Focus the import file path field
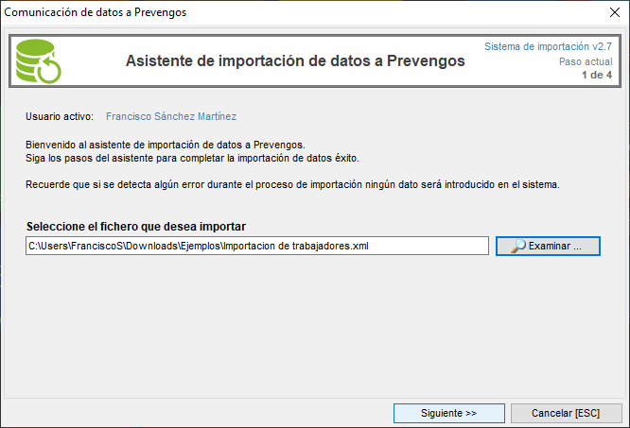This screenshot has height=428, width=630. pyautogui.click(x=257, y=246)
